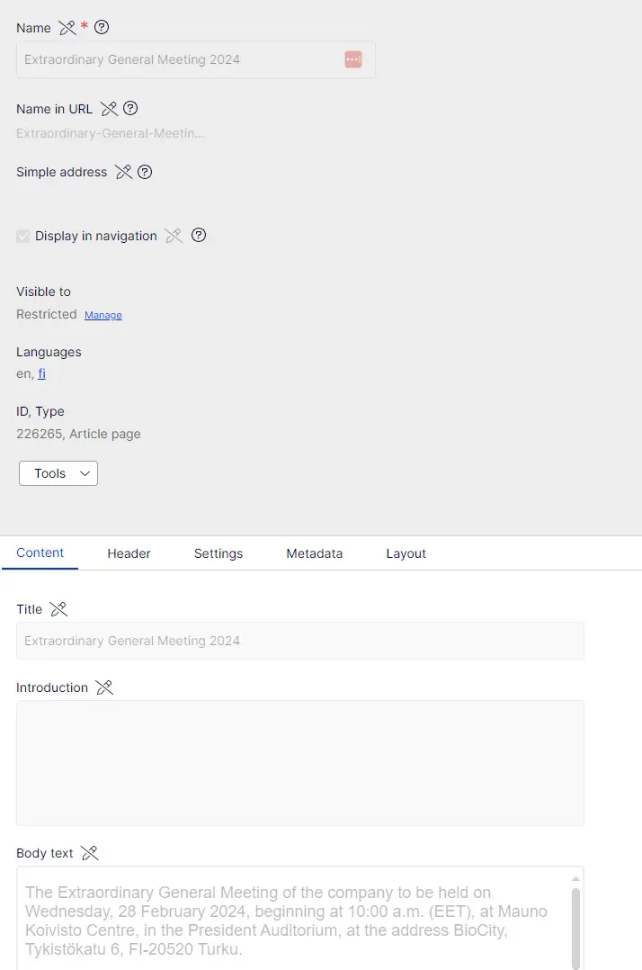642x970 pixels.
Task: Open help for Name in URL
Action: (130, 109)
